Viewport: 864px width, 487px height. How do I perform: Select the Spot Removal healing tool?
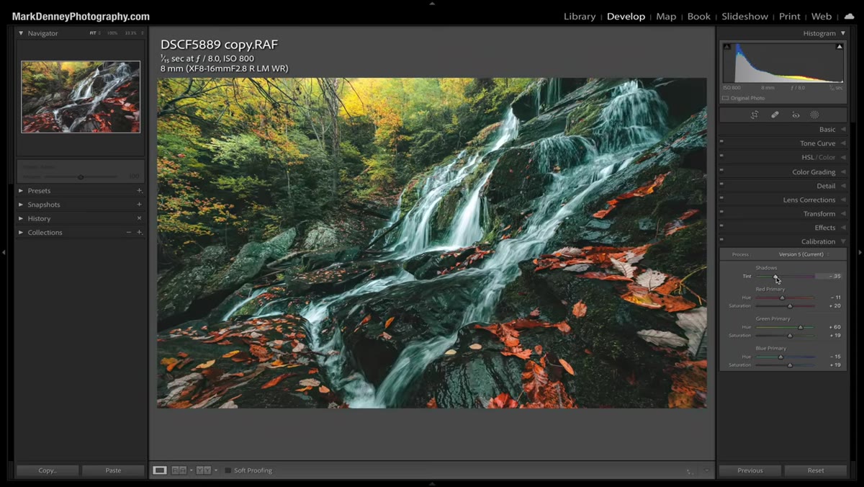coord(775,115)
